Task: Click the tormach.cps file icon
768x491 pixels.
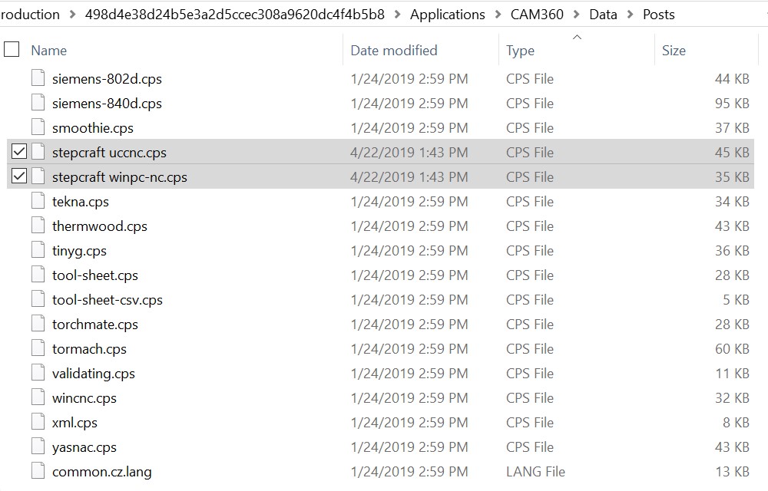Action: click(38, 349)
